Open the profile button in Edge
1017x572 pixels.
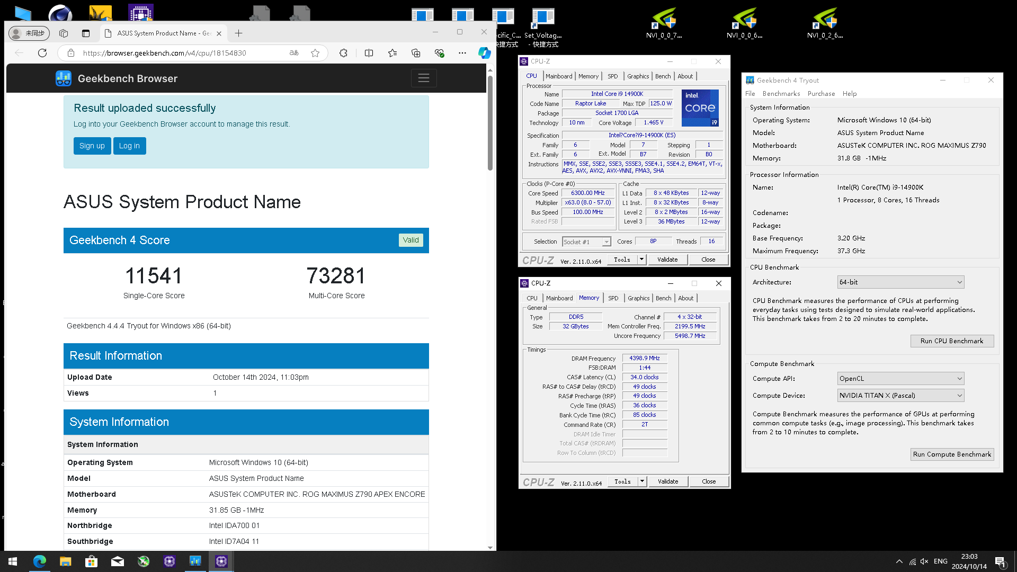(29, 33)
